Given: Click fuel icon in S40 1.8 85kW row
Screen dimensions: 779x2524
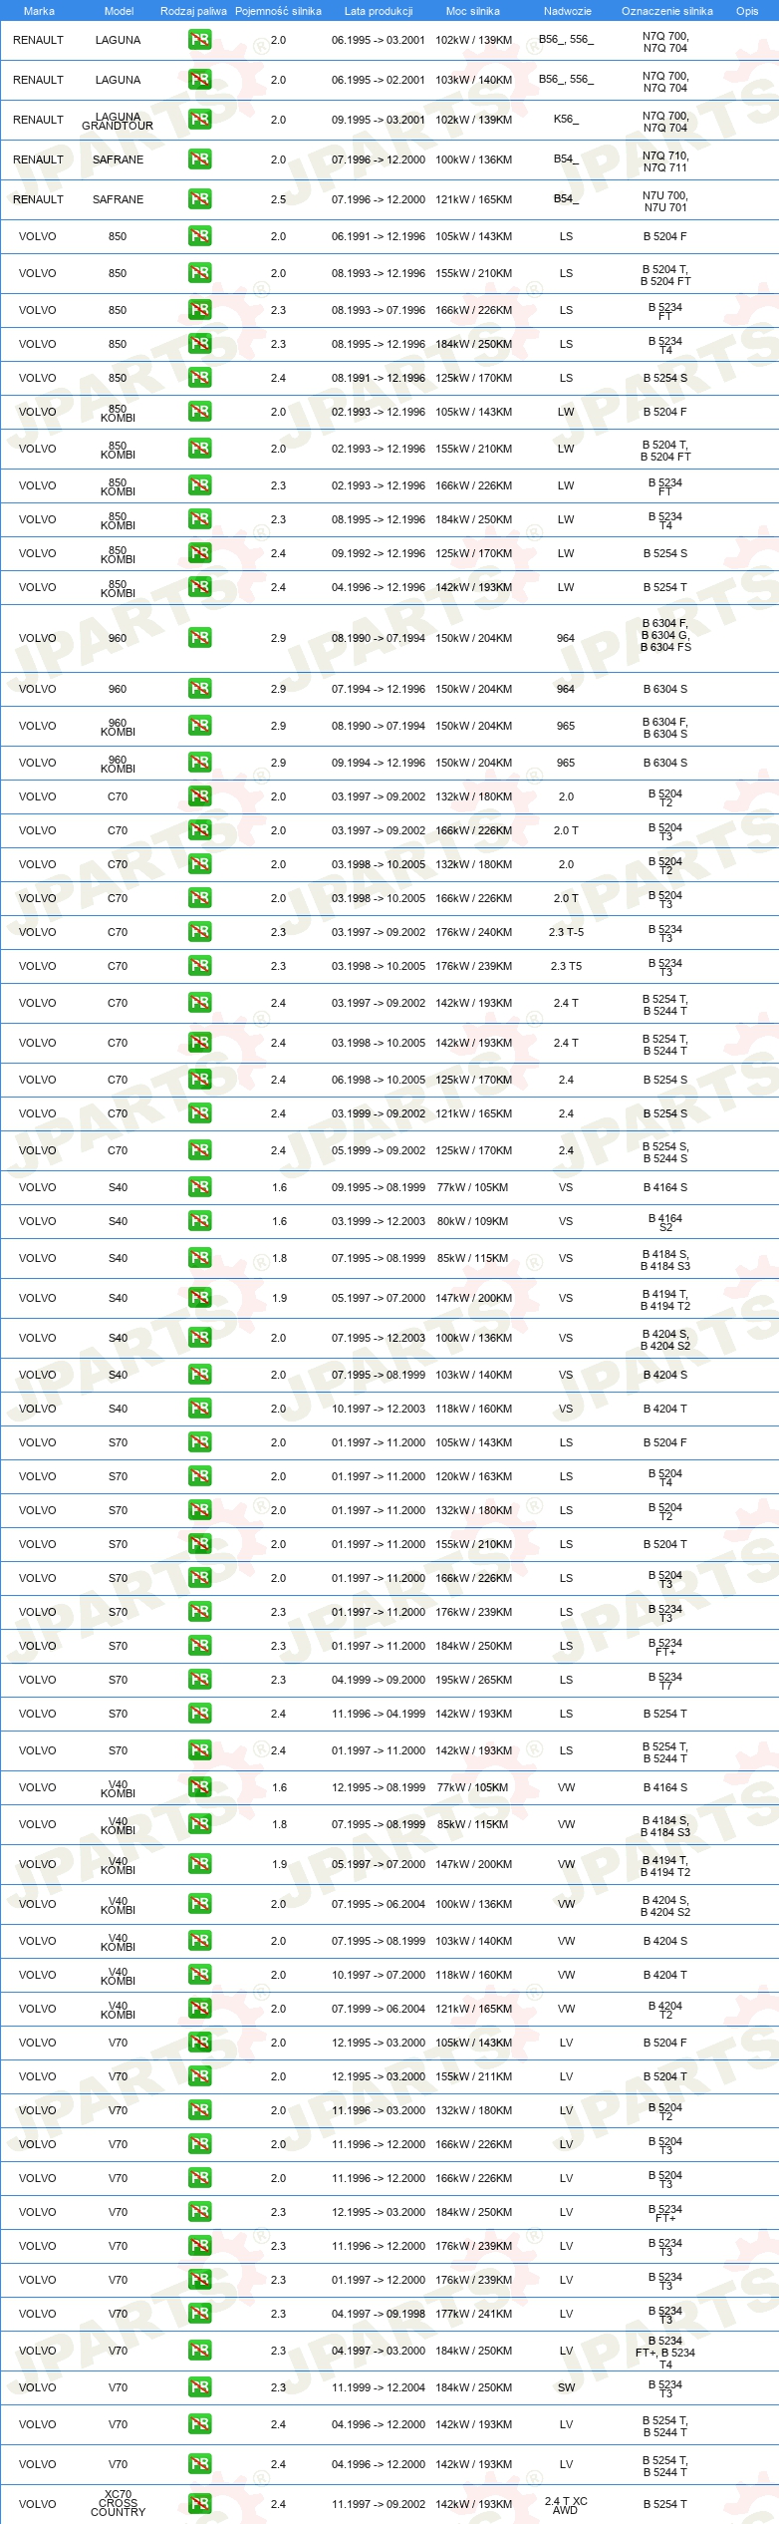Looking at the screenshot, I should pyautogui.click(x=199, y=1258).
